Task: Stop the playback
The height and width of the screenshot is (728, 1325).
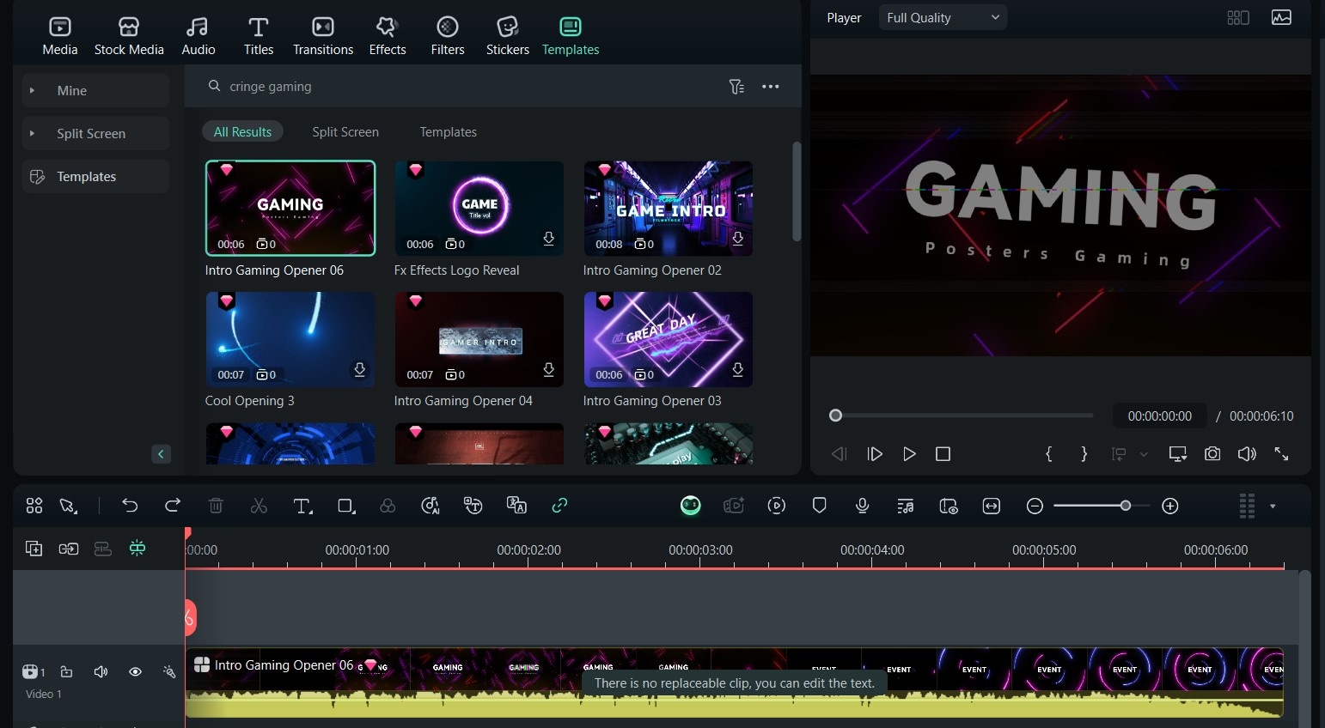Action: [943, 454]
